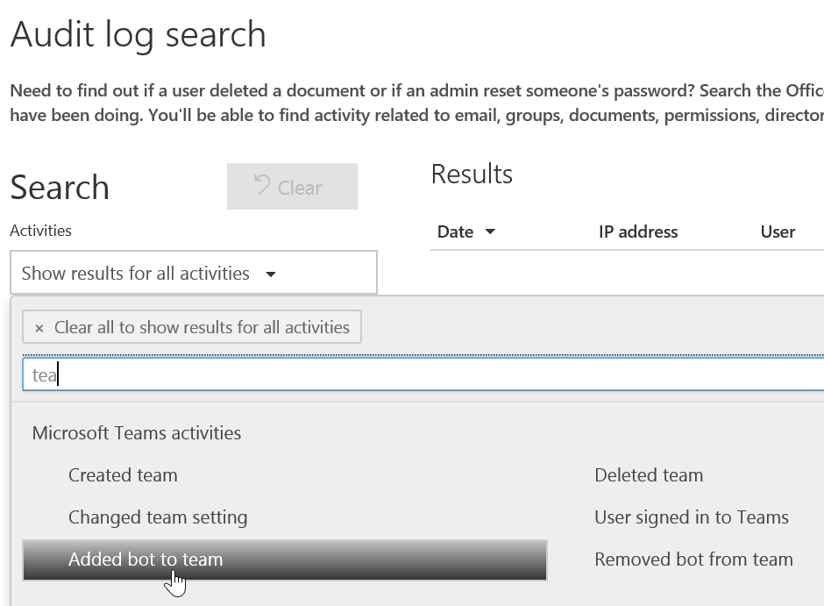Screen dimensions: 824x606
Task: Focus the activity filter field containing "tea"
Action: click(421, 374)
